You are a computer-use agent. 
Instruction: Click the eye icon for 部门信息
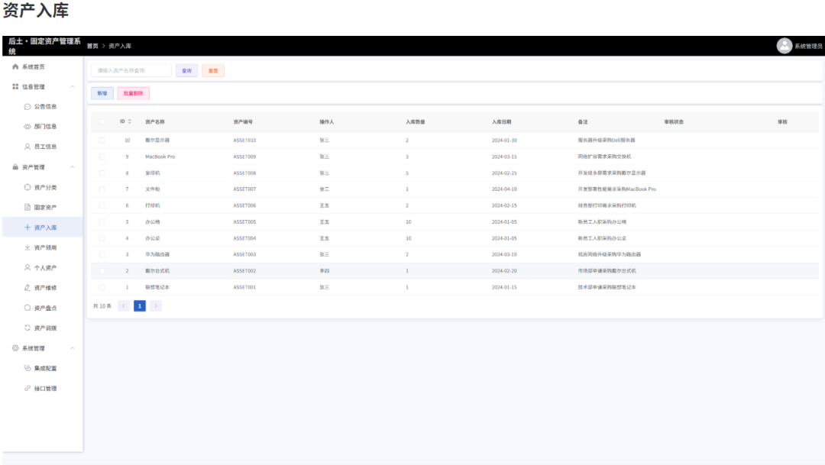[x=27, y=127]
